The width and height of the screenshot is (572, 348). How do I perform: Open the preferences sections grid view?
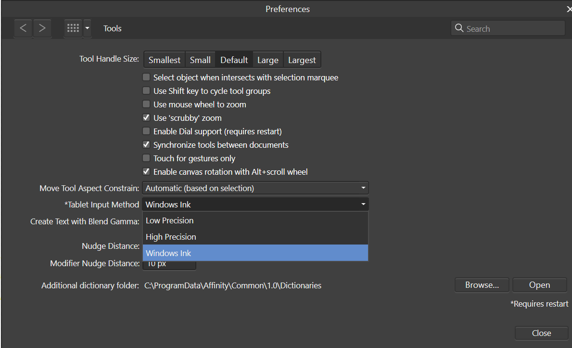click(x=73, y=28)
